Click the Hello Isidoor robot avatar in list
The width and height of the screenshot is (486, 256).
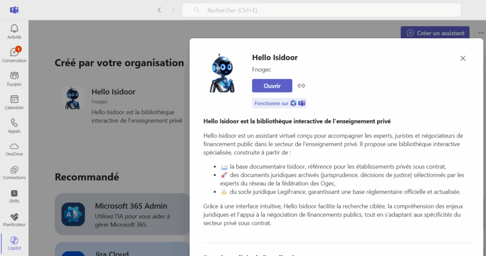click(x=73, y=98)
